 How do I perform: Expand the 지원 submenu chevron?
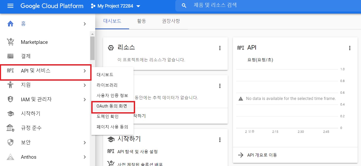coord(85,85)
